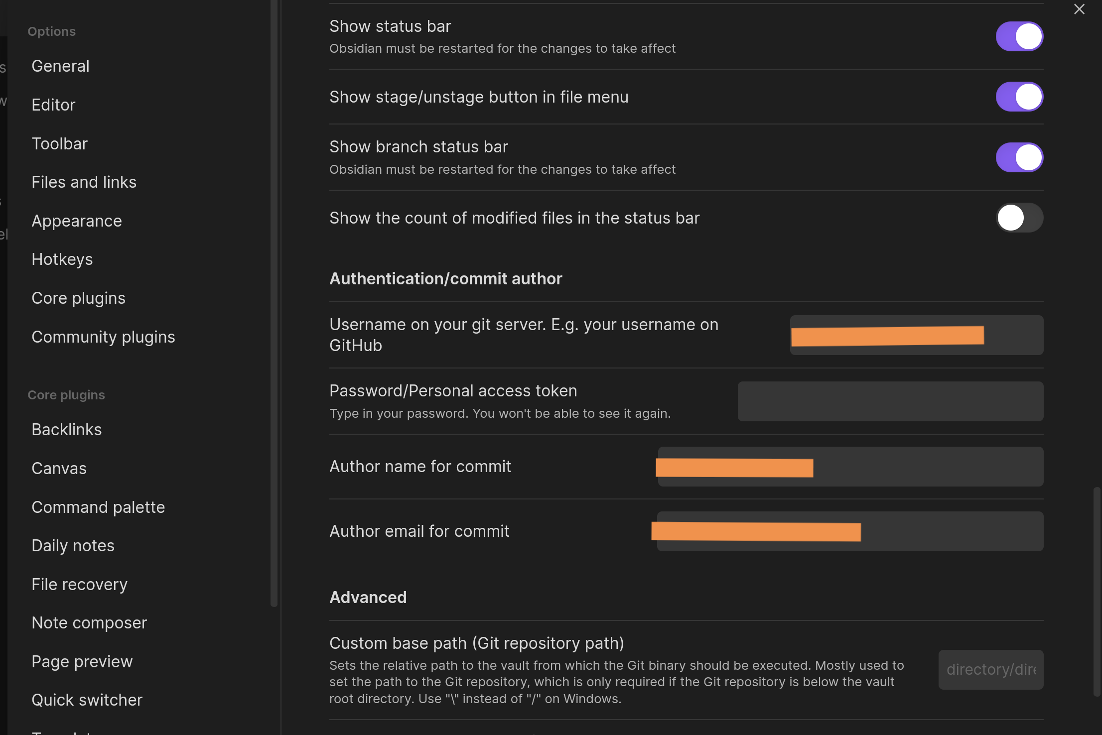Select Files and links section

click(x=84, y=182)
